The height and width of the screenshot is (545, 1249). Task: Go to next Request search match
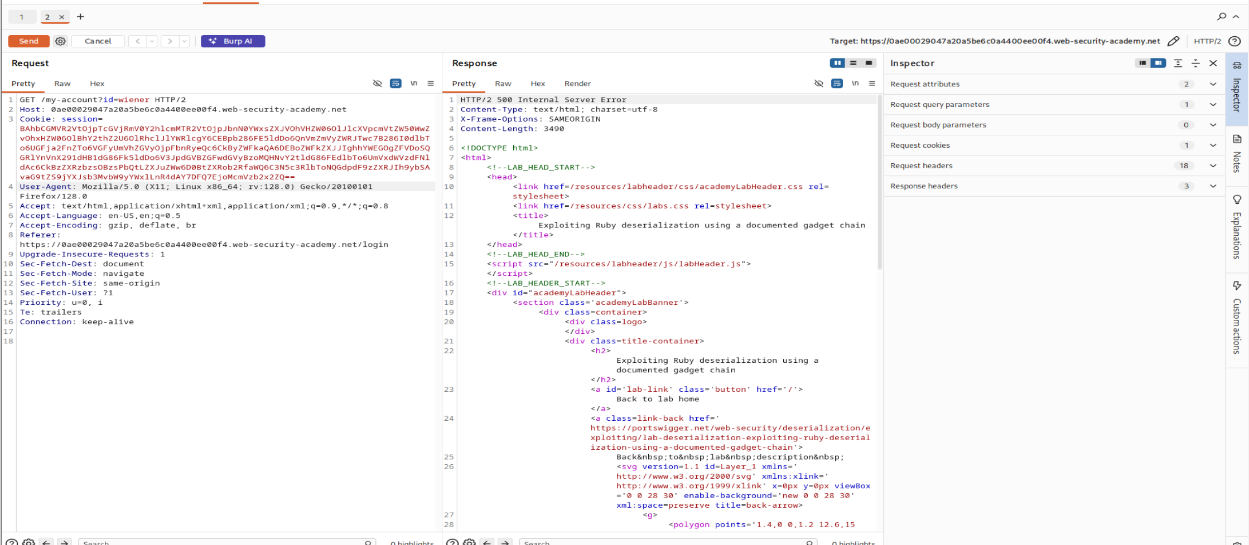pyautogui.click(x=65, y=542)
